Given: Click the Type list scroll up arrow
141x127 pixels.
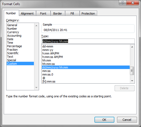Looking at the screenshot, I should point(132,47).
